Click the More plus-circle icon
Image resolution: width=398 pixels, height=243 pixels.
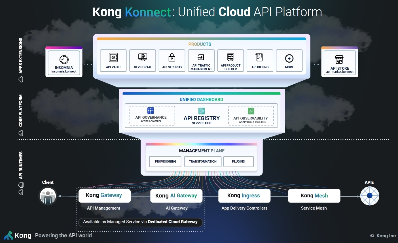289,59
